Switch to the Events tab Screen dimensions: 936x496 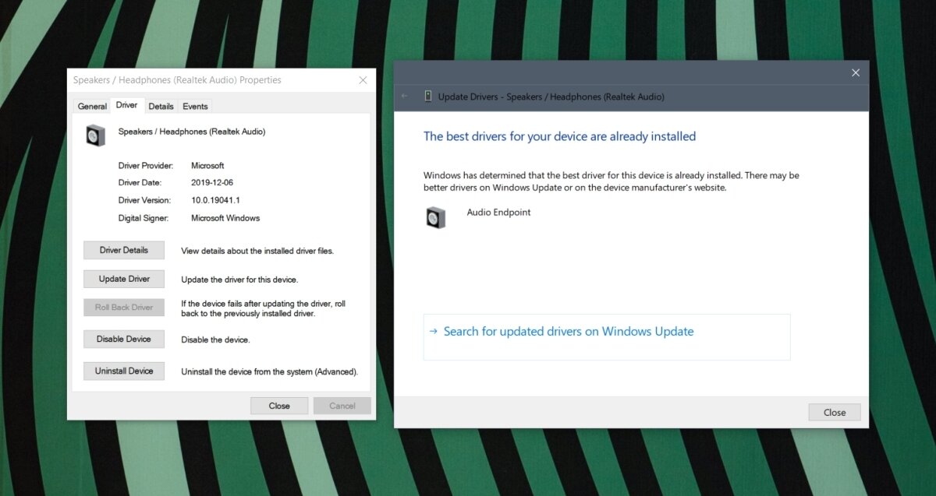pos(195,106)
